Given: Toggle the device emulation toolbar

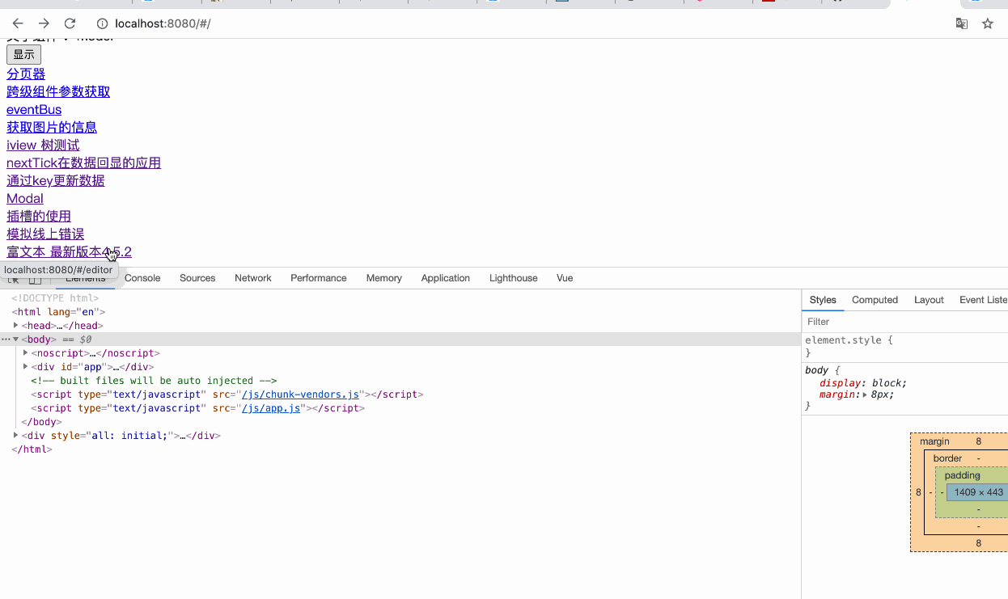Looking at the screenshot, I should [34, 278].
